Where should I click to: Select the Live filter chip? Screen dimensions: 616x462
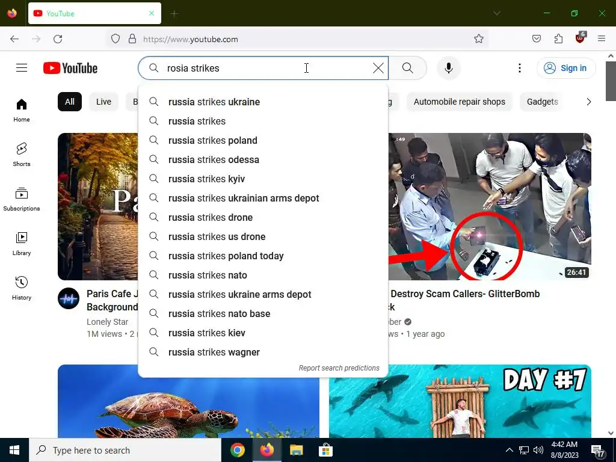coord(103,102)
